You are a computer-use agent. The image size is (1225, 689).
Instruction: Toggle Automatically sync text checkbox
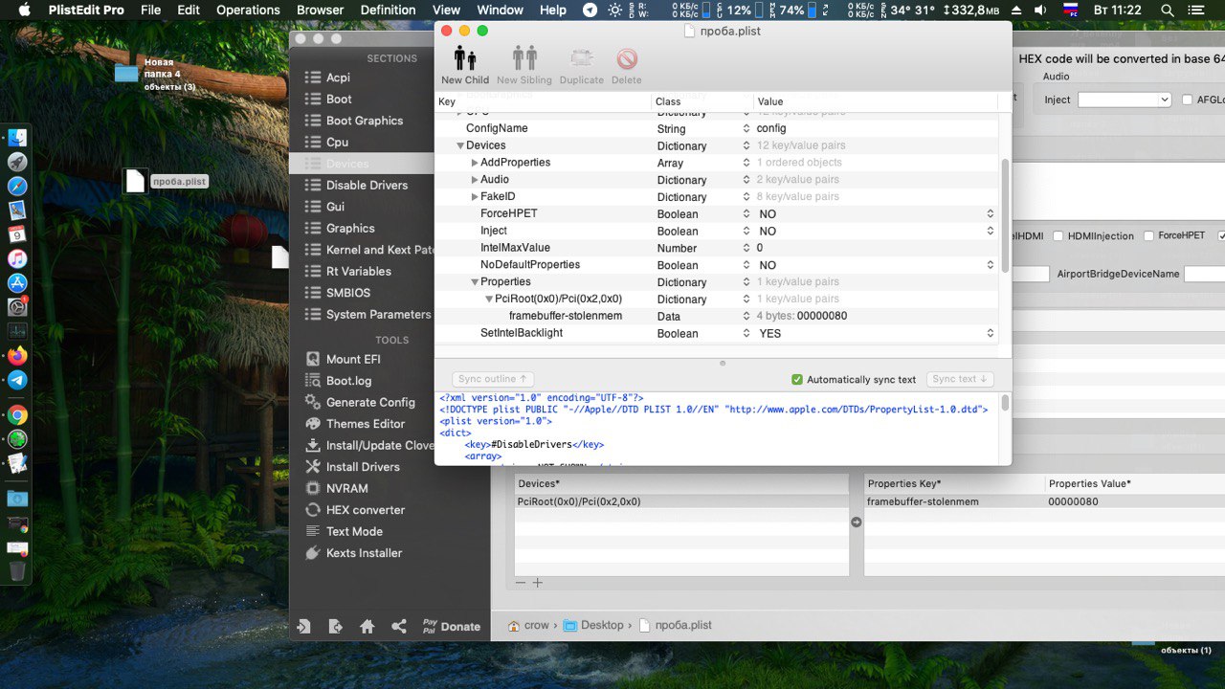(x=797, y=380)
